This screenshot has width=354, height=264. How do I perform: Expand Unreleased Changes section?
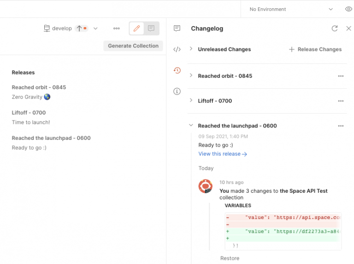tap(191, 49)
